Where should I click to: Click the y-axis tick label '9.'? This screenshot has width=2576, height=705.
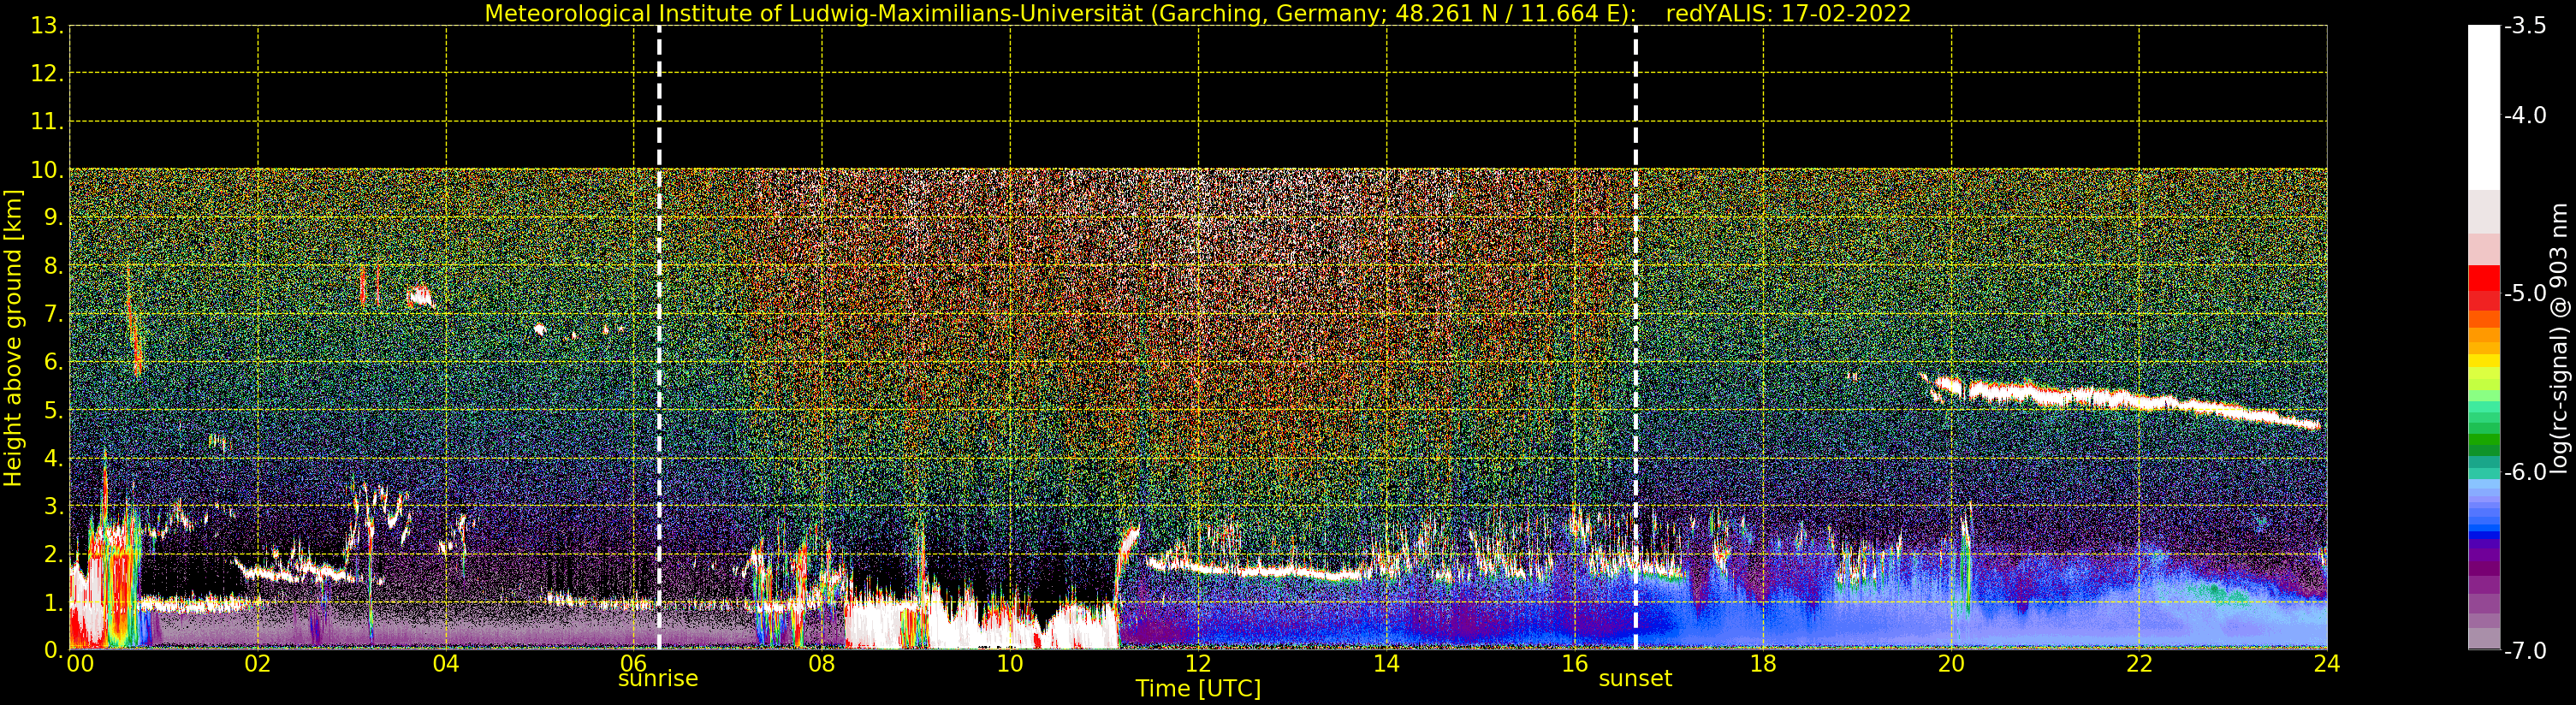click(54, 218)
